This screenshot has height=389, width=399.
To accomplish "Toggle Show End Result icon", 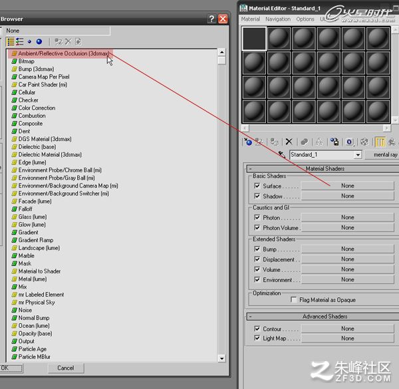I will coord(380,142).
